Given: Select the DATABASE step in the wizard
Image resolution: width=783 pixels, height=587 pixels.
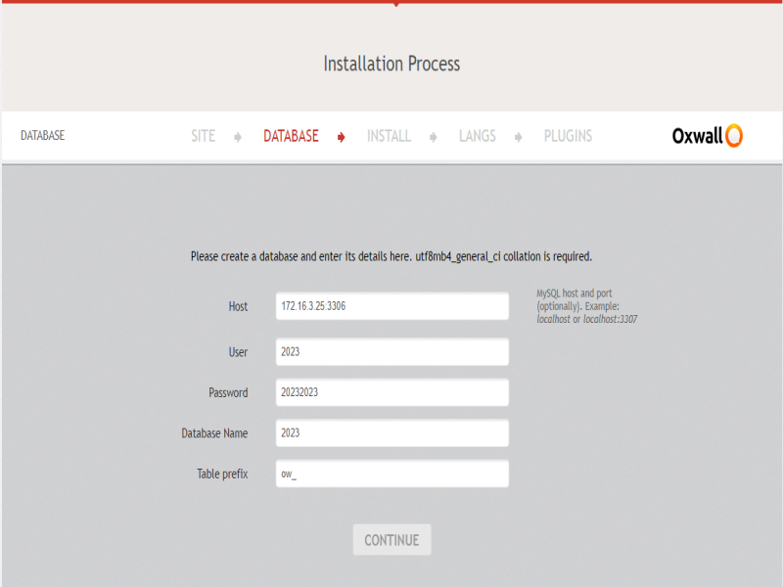Looking at the screenshot, I should pyautogui.click(x=291, y=136).
